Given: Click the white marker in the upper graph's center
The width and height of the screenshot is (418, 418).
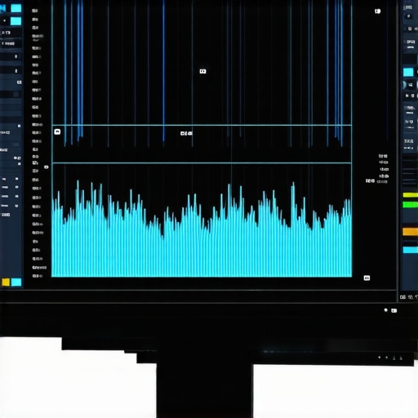Looking at the screenshot, I should click(x=202, y=71).
